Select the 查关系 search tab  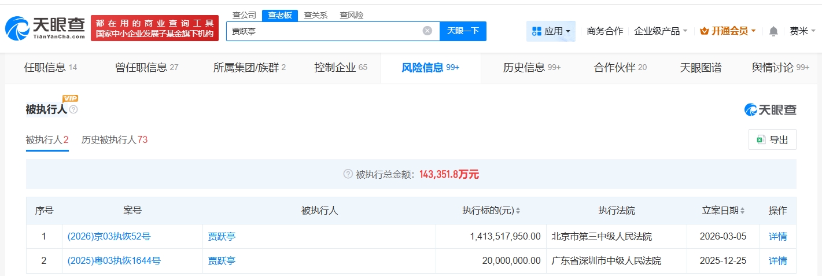(316, 15)
